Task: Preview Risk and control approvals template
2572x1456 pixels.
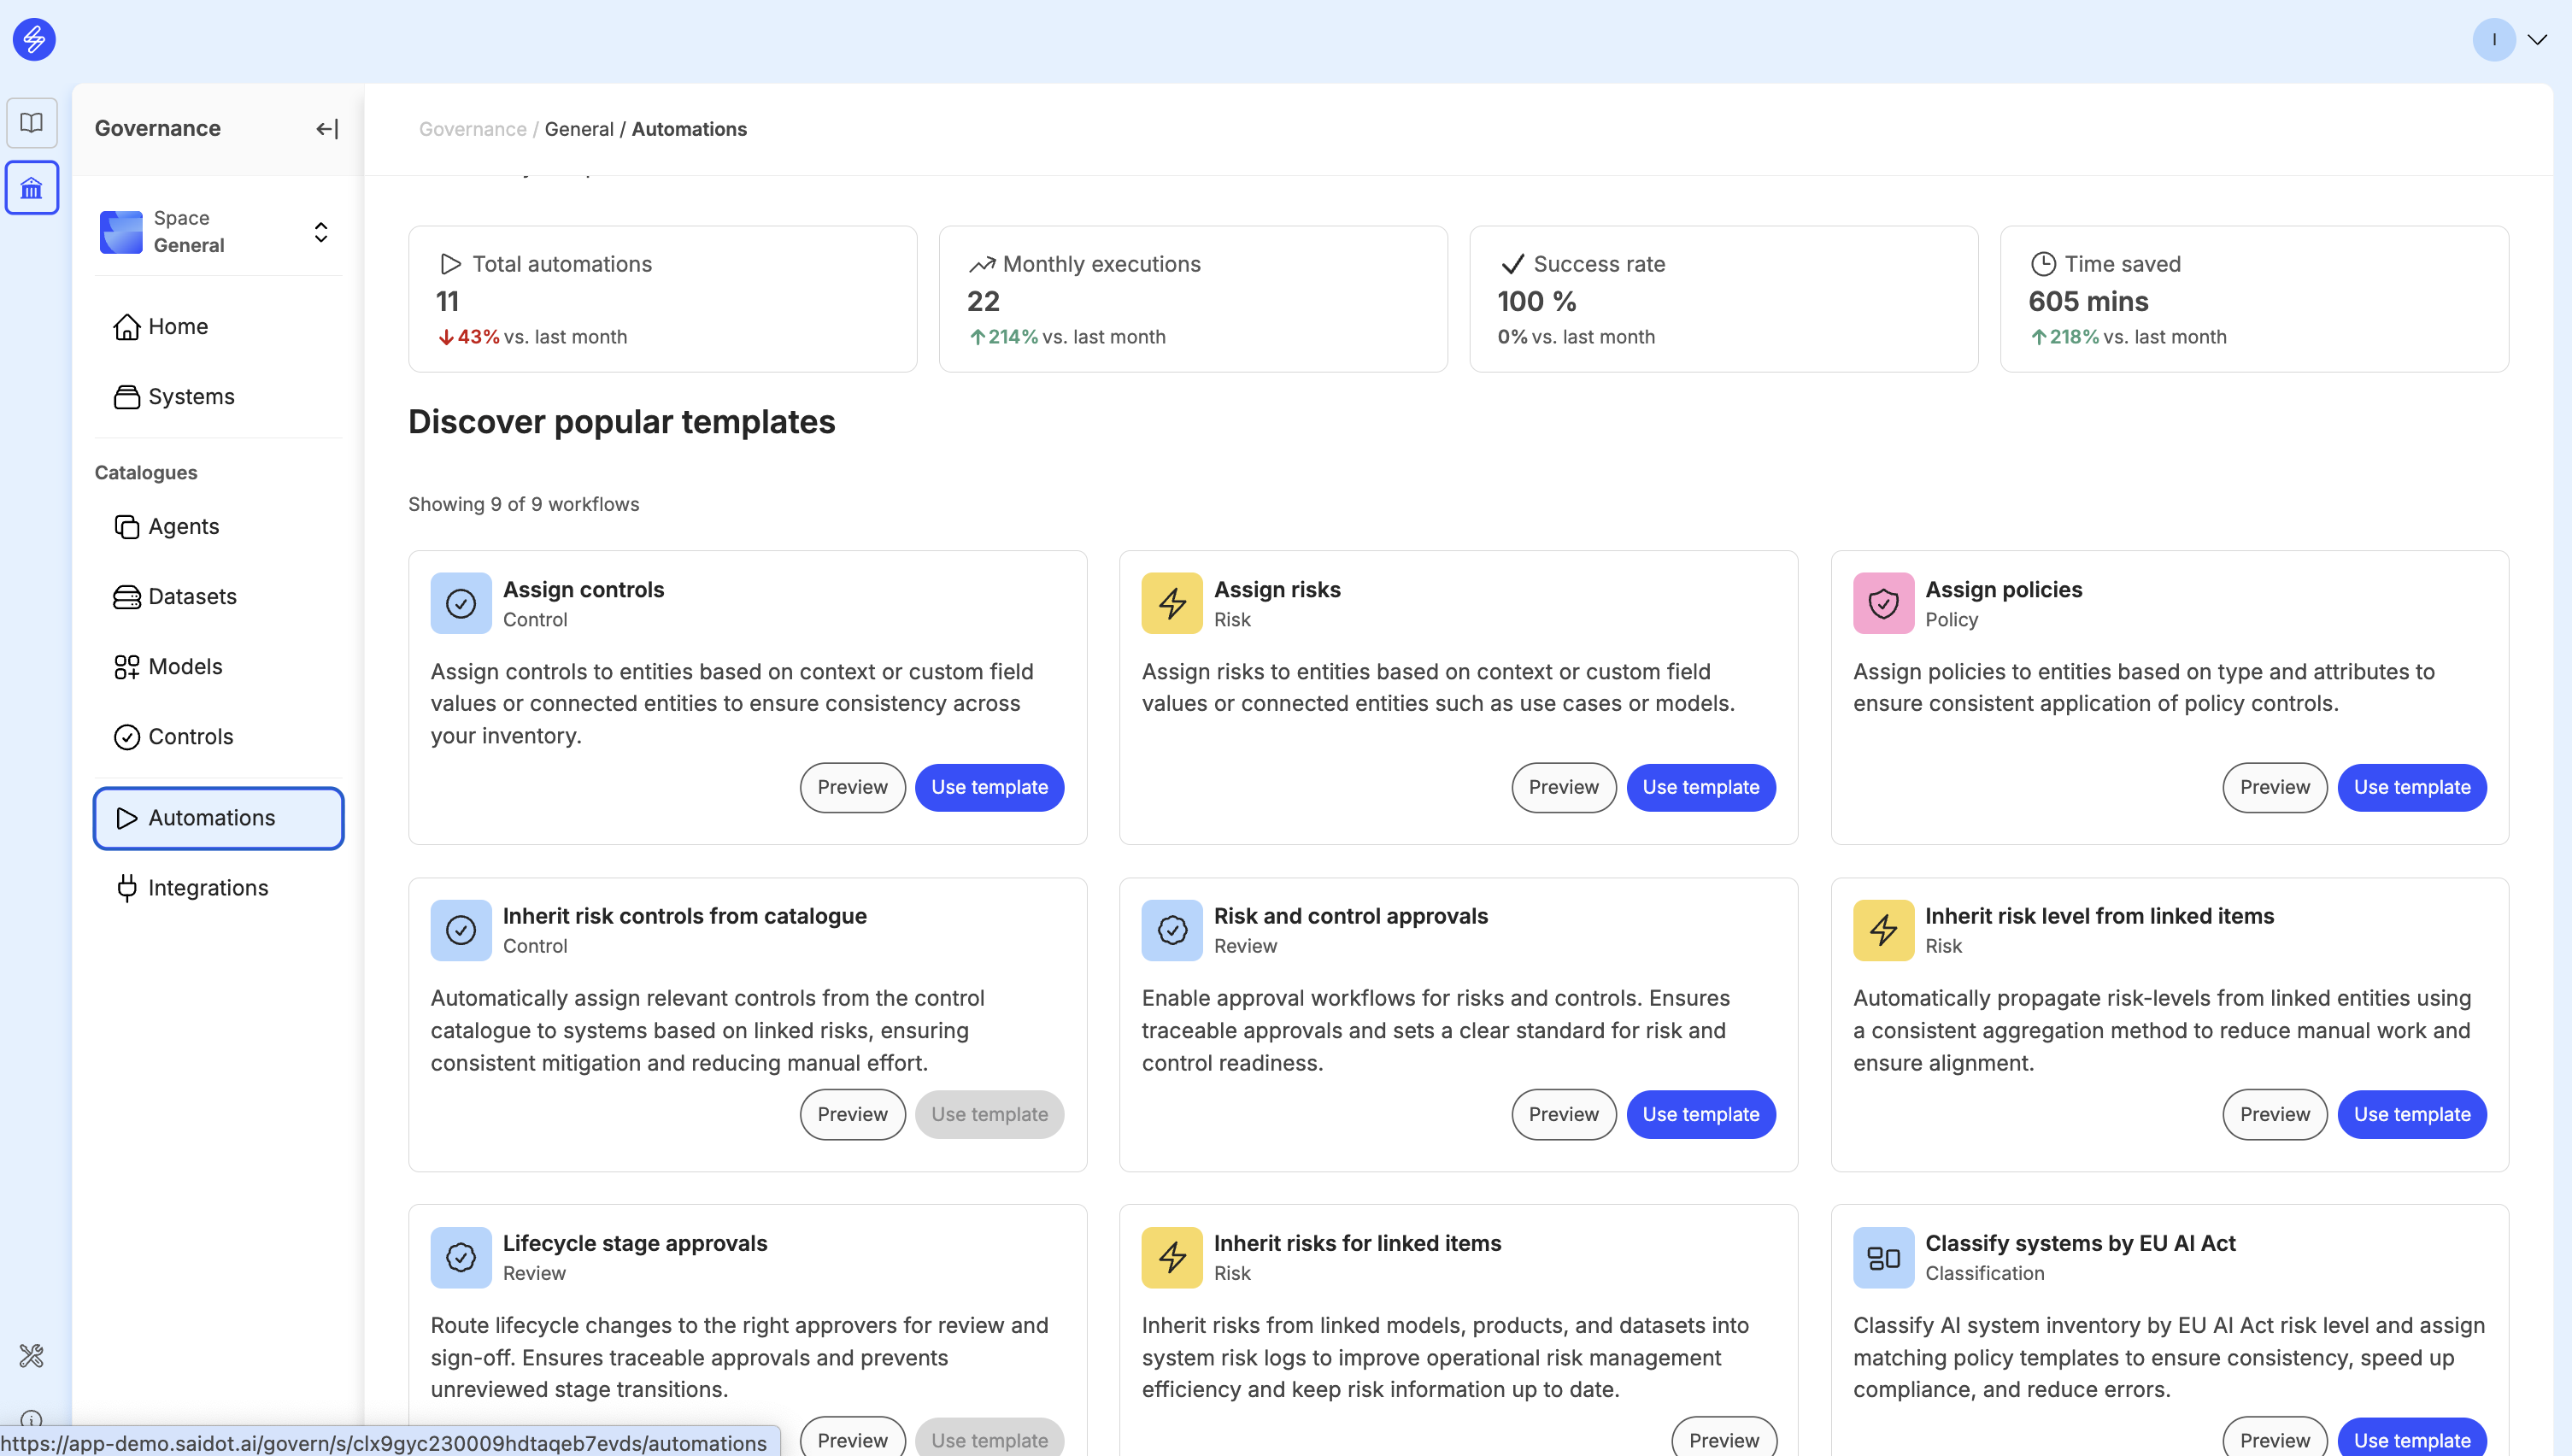Action: coord(1564,1114)
